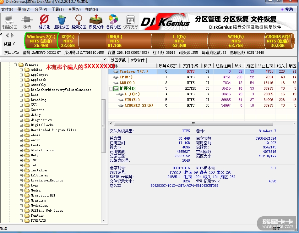Open the 帮助(H) menu

pyautogui.click(x=91, y=9)
